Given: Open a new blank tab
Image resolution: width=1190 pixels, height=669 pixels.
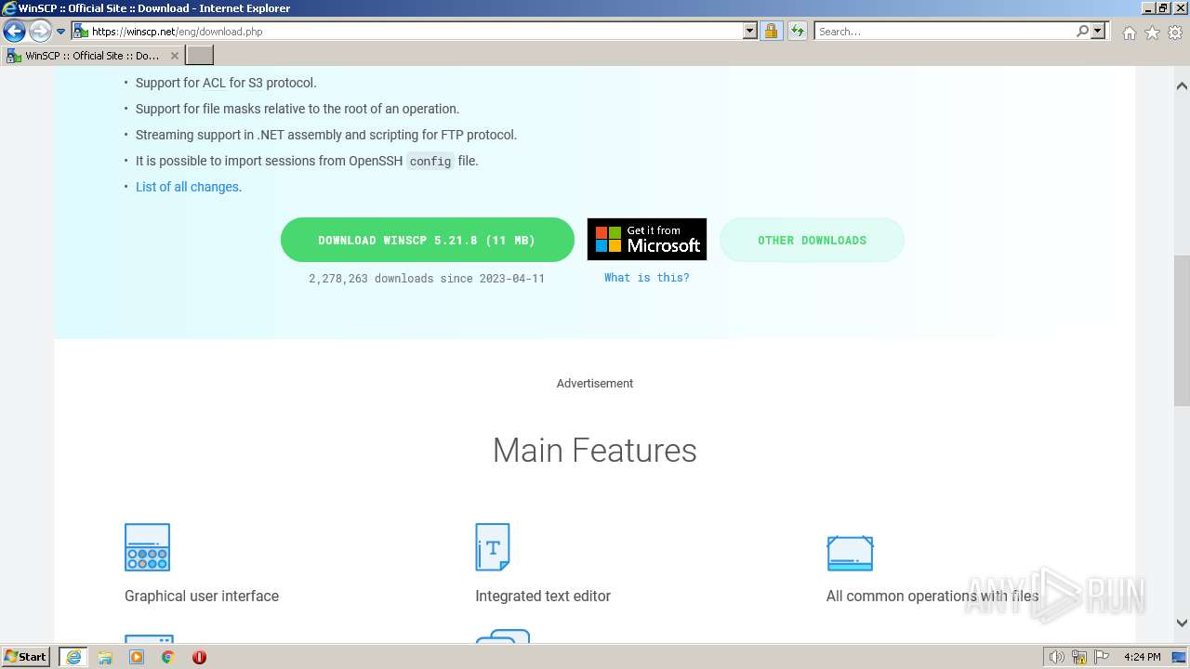Looking at the screenshot, I should [200, 56].
